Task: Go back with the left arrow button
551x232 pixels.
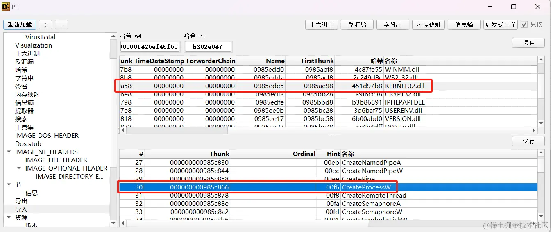Action: point(45,25)
